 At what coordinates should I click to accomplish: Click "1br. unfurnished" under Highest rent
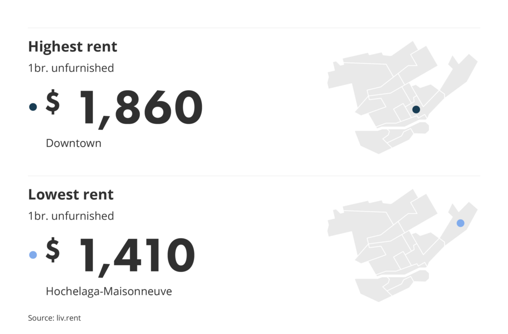point(71,68)
